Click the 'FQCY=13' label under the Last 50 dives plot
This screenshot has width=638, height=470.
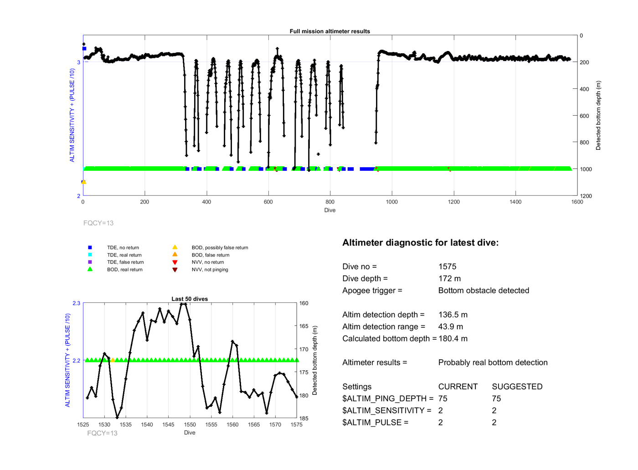coord(102,433)
